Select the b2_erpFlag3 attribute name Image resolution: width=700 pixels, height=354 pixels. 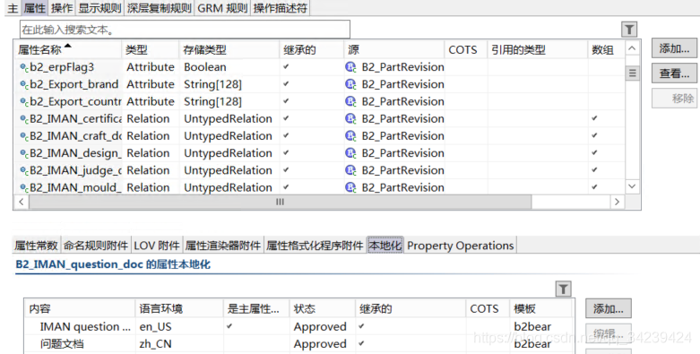pyautogui.click(x=62, y=67)
